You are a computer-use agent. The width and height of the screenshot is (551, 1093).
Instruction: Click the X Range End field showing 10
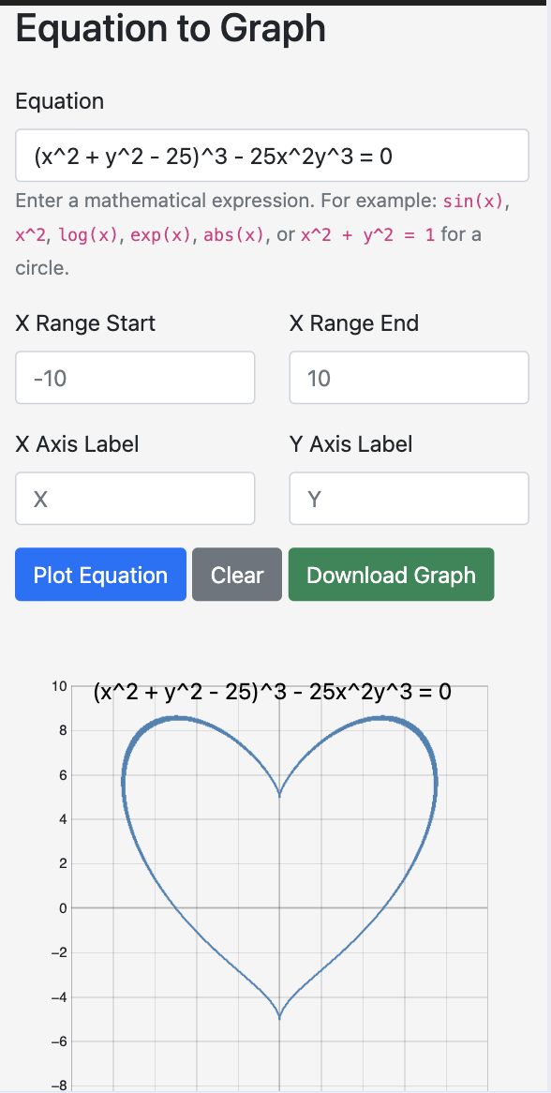(409, 377)
